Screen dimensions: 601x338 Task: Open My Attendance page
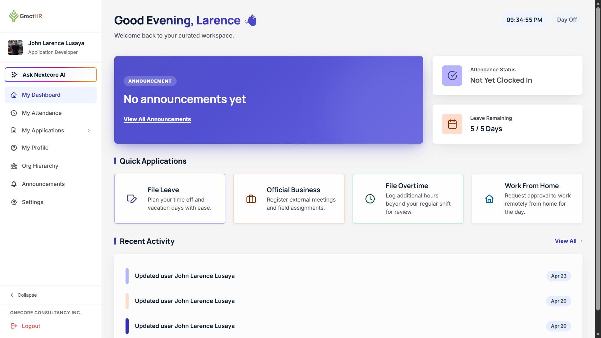51,113
